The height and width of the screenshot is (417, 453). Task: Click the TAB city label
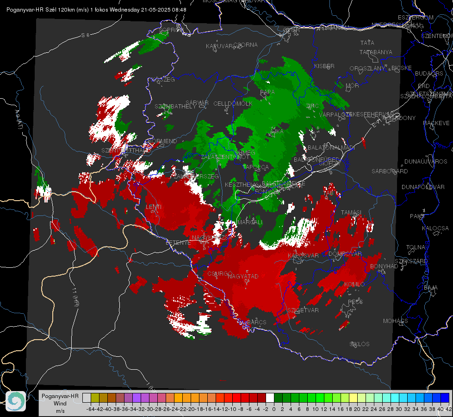click(x=328, y=193)
